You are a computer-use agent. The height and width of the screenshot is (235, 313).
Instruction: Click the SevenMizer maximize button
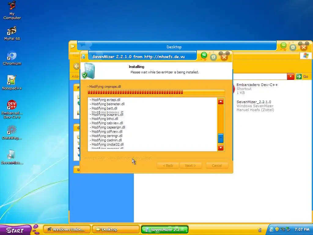213,57
